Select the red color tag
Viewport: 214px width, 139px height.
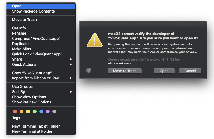click(15, 111)
